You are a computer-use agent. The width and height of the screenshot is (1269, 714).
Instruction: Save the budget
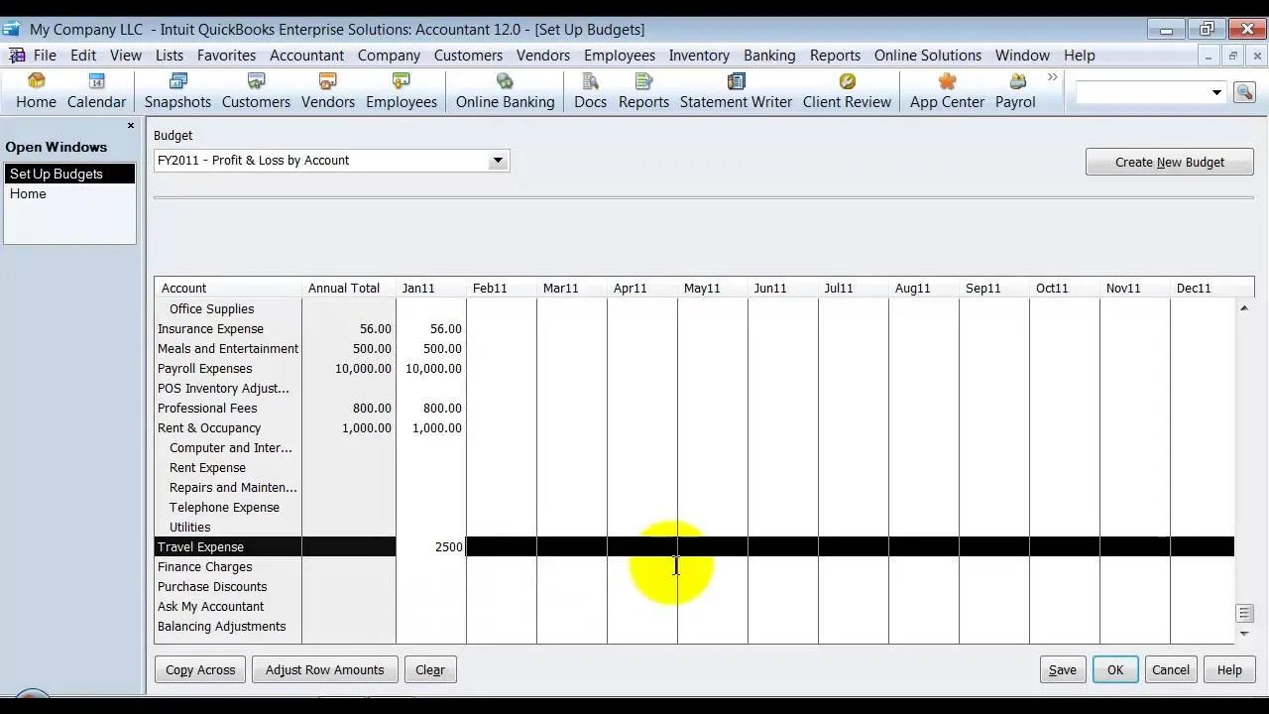click(x=1062, y=669)
